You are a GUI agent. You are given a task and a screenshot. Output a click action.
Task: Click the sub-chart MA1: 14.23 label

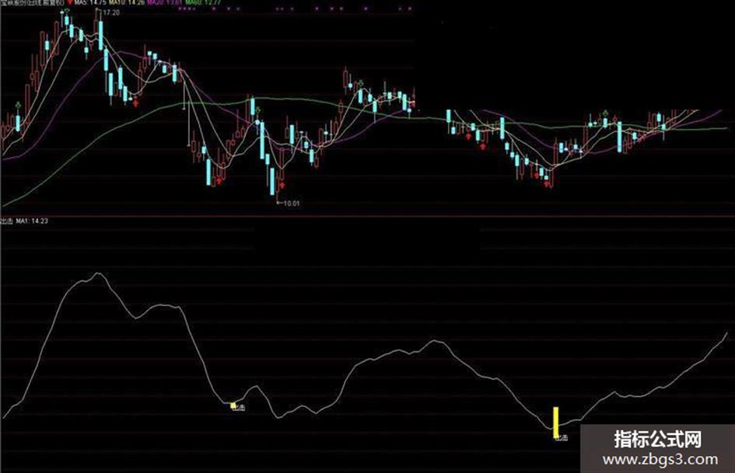(32, 221)
